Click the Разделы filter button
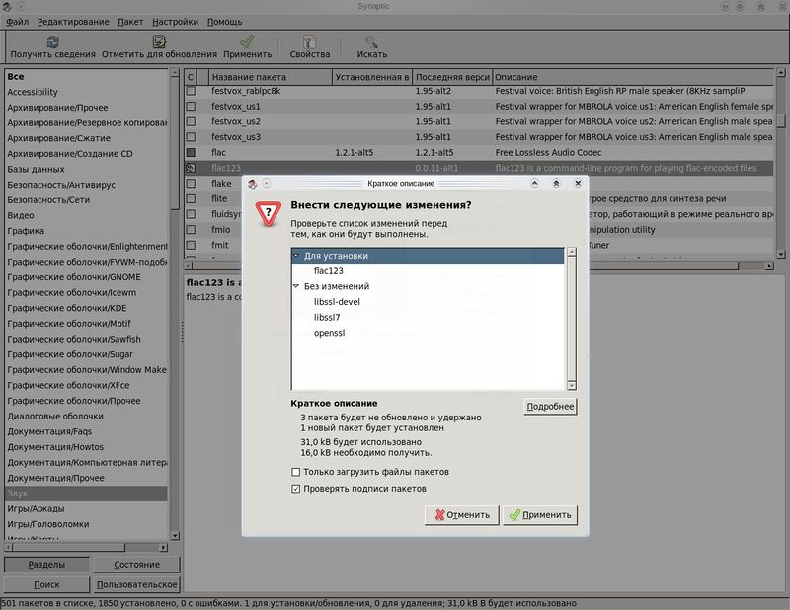The image size is (790, 610). (46, 565)
